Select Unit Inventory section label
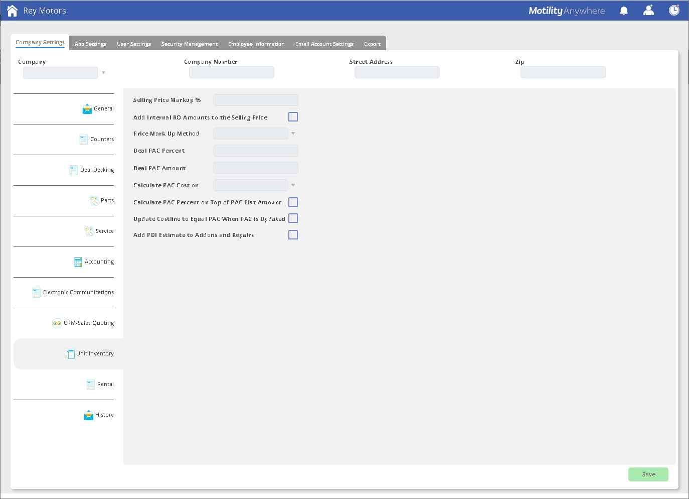Image resolution: width=689 pixels, height=499 pixels. pos(95,354)
